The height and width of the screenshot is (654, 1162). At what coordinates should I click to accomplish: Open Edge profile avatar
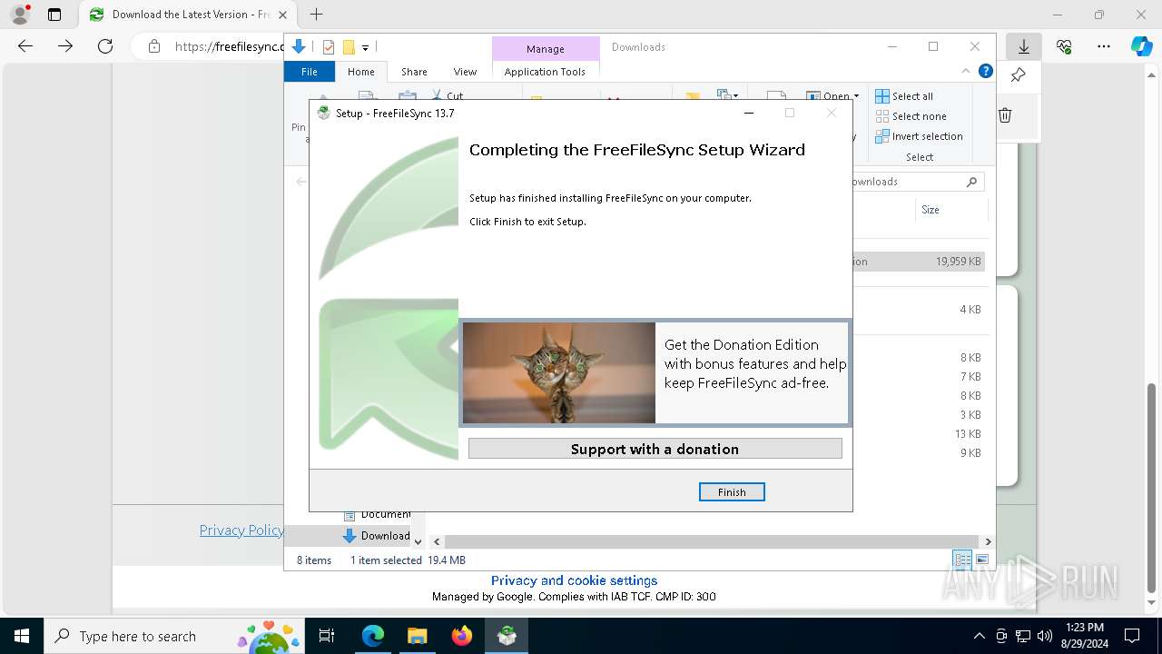pyautogui.click(x=20, y=15)
